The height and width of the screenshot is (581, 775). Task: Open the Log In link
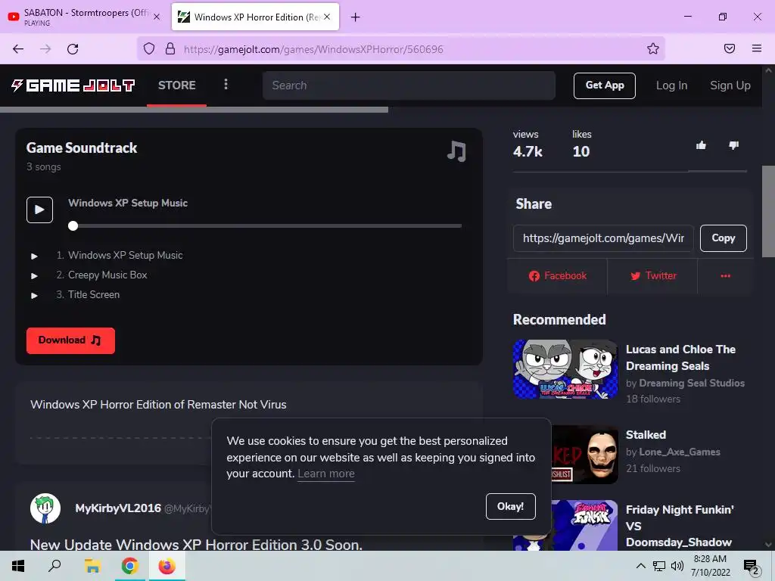tap(671, 85)
